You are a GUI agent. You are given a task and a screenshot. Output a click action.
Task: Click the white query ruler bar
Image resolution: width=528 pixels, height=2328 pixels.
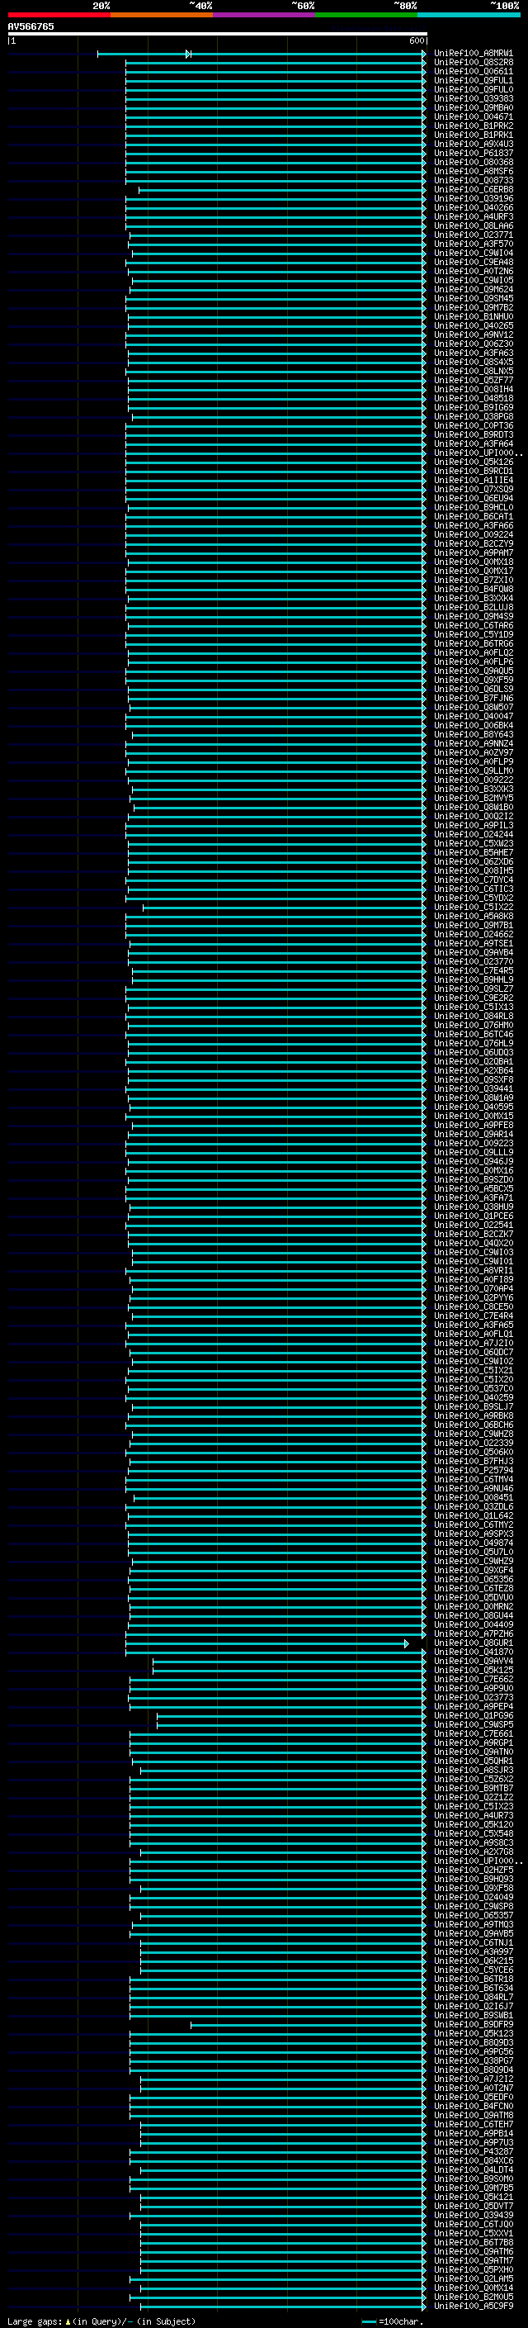(218, 35)
